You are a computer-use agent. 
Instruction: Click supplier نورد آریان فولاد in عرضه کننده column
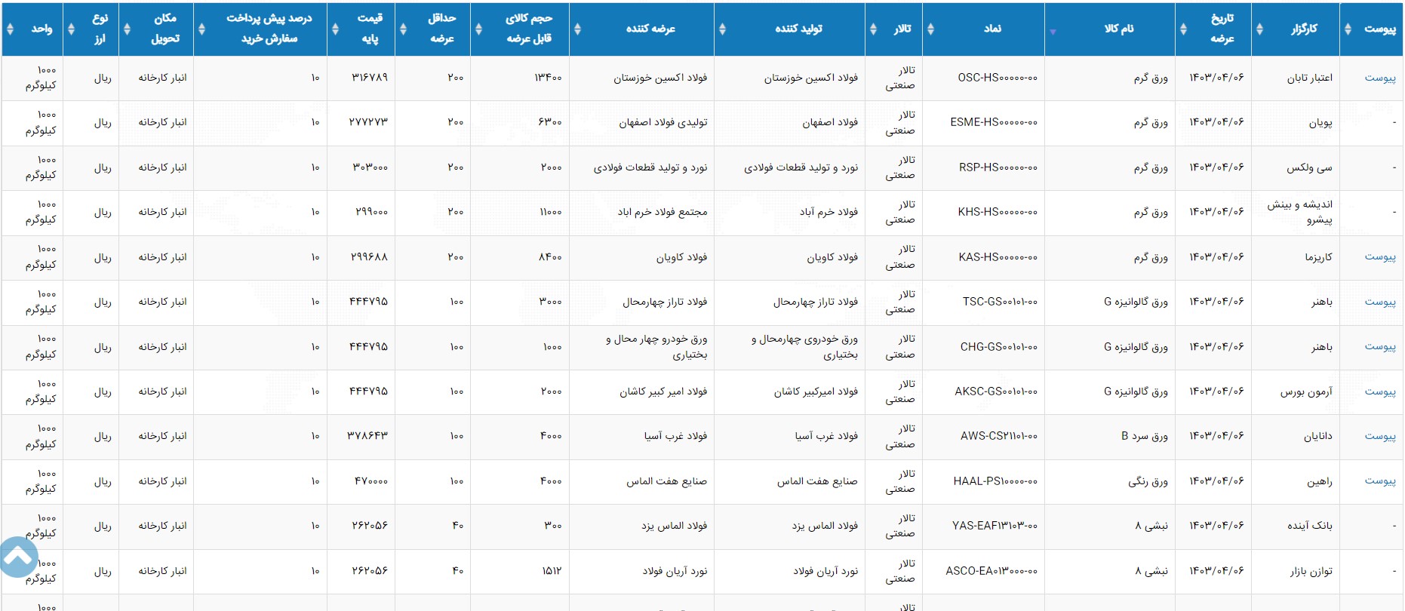click(x=675, y=571)
